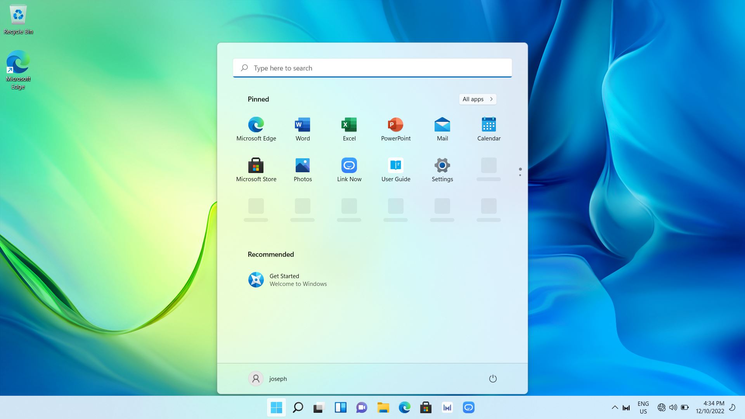
Task: Open the Get Started recommended item
Action: click(288, 280)
